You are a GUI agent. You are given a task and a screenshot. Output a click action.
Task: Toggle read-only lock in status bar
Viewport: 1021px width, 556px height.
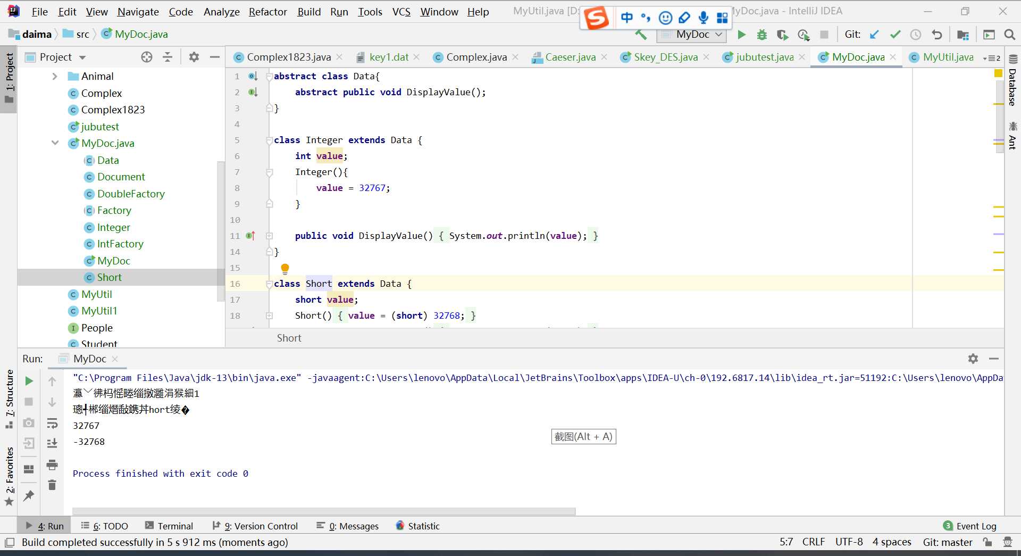tap(987, 542)
